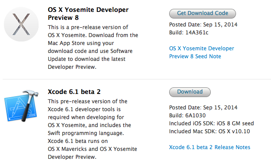Viewport: 271px width, 165px height.
Task: Click the words Swift programming language
Action: [86, 133]
